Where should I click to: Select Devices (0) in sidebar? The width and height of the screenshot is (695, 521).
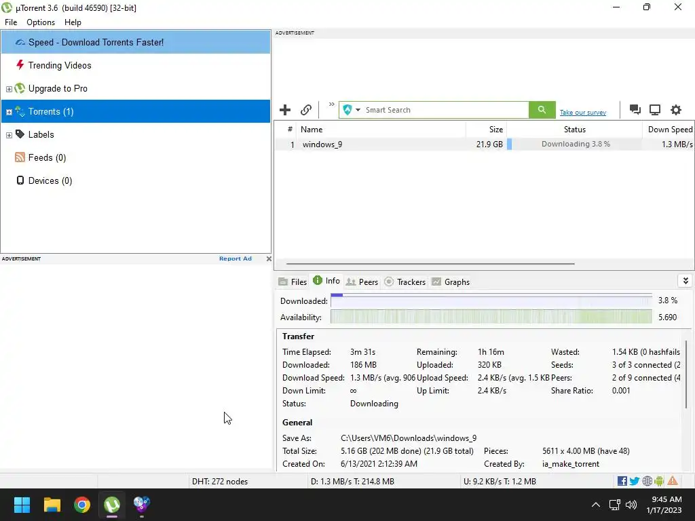tap(136, 180)
